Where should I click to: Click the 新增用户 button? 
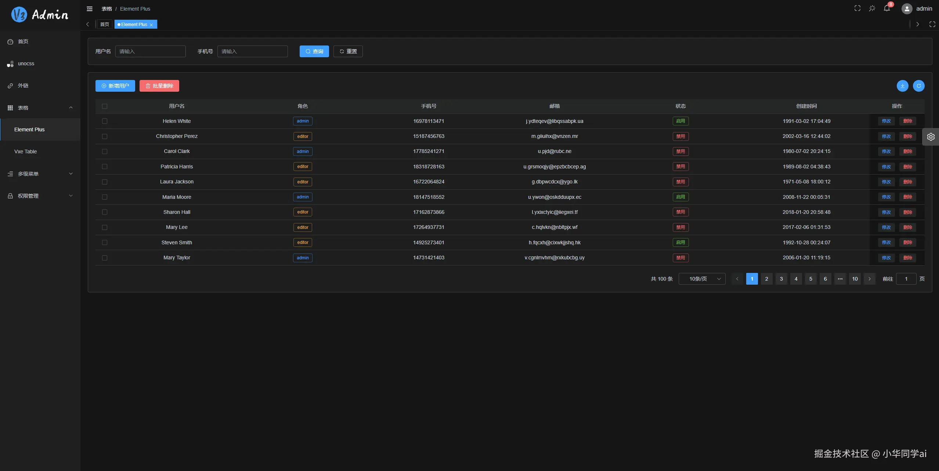[115, 86]
